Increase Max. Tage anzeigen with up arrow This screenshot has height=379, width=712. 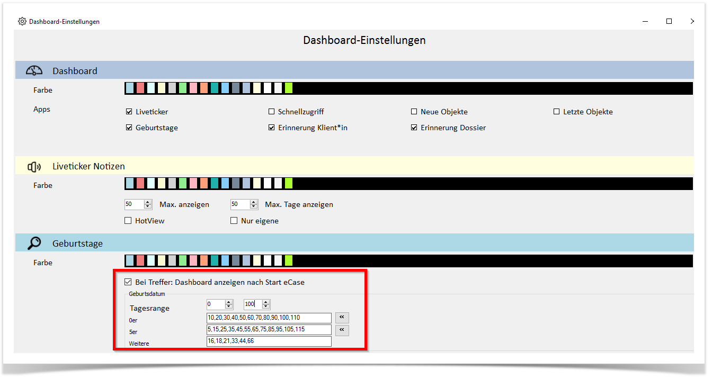pos(254,202)
